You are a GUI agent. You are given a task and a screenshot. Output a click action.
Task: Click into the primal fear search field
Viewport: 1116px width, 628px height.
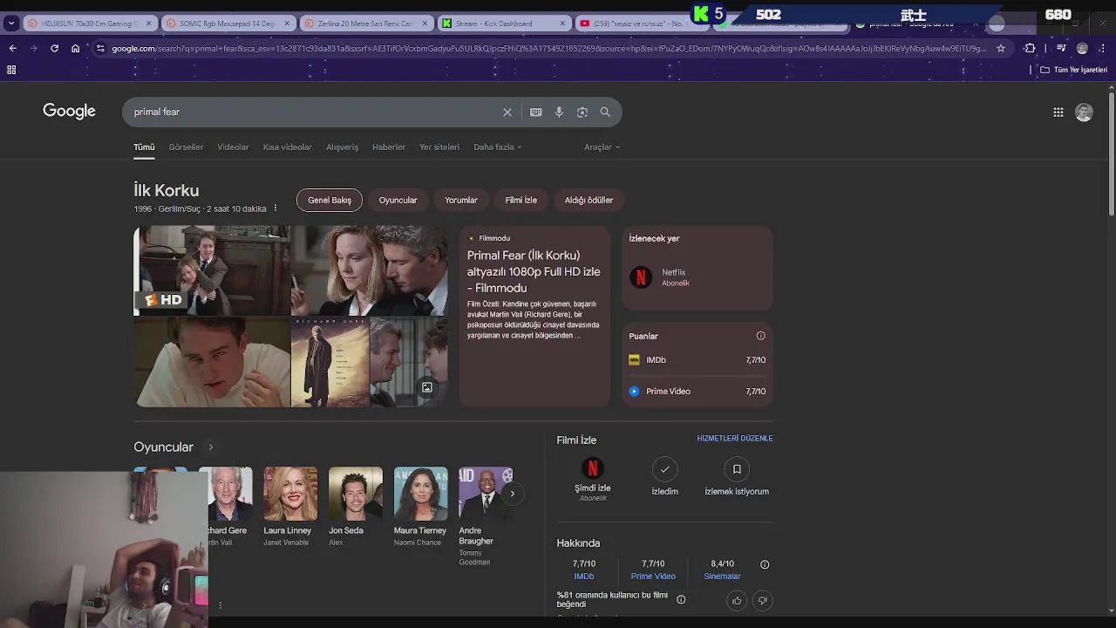coord(314,112)
